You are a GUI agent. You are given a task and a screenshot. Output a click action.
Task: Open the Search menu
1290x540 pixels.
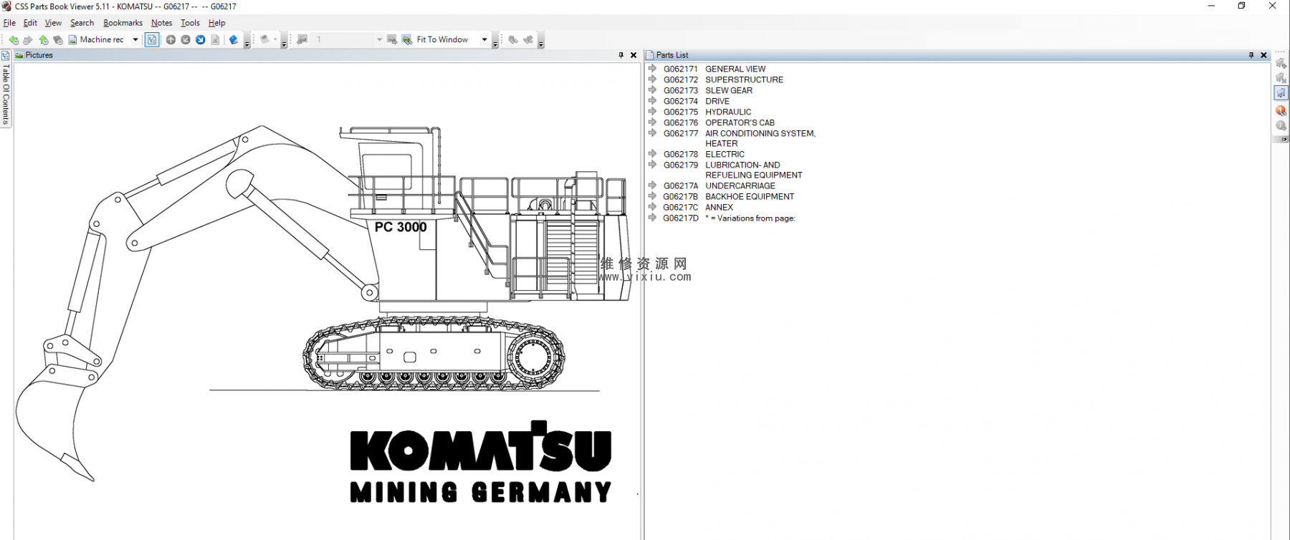click(82, 23)
